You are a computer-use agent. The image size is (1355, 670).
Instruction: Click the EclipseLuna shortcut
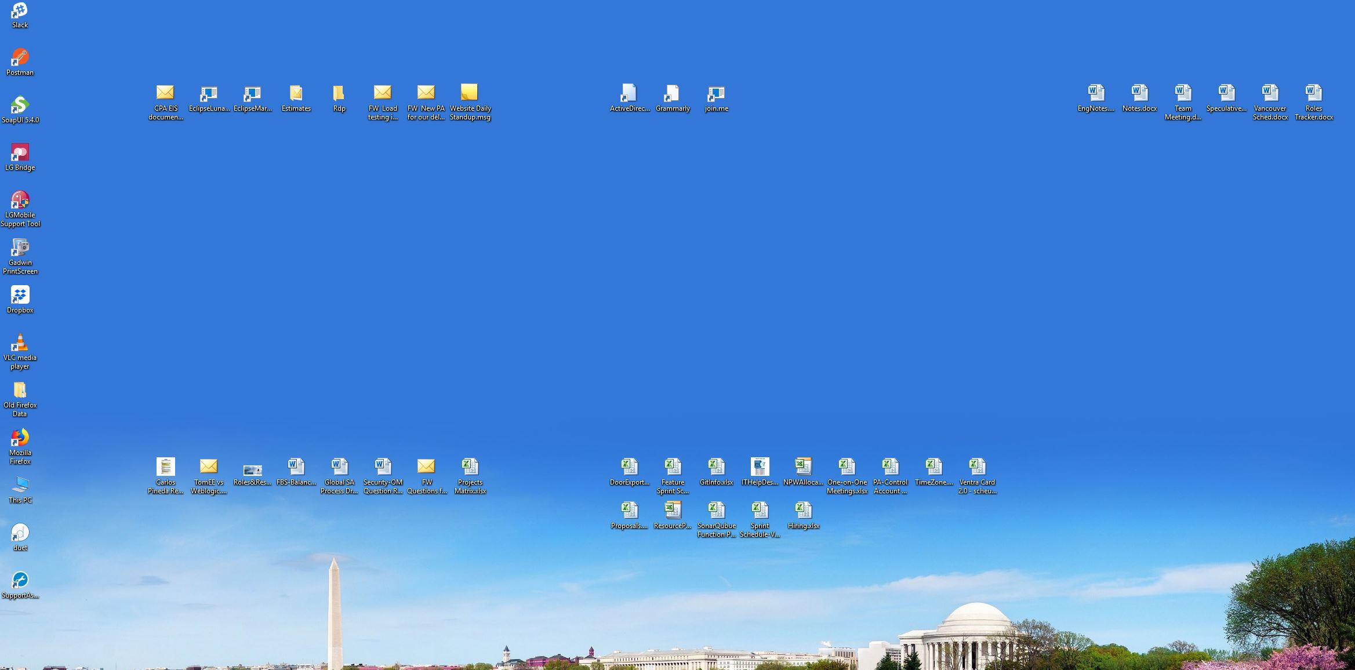[x=209, y=99]
